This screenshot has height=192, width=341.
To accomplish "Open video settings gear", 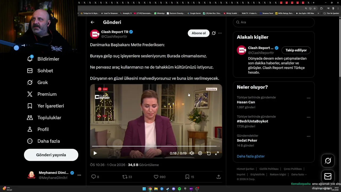I will [x=200, y=153].
